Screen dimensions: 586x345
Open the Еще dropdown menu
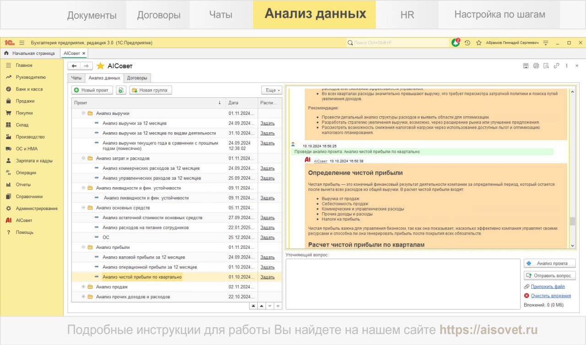click(272, 90)
